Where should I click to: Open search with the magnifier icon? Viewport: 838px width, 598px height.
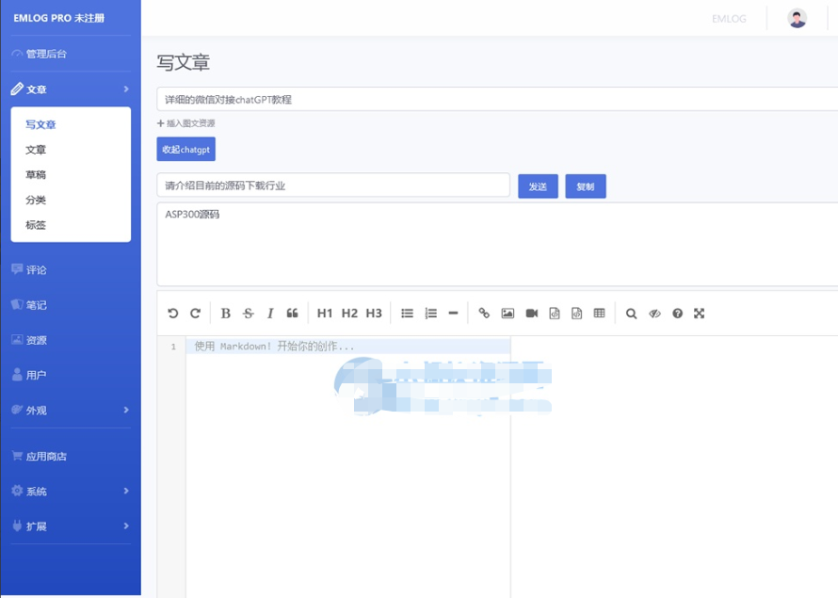[630, 313]
